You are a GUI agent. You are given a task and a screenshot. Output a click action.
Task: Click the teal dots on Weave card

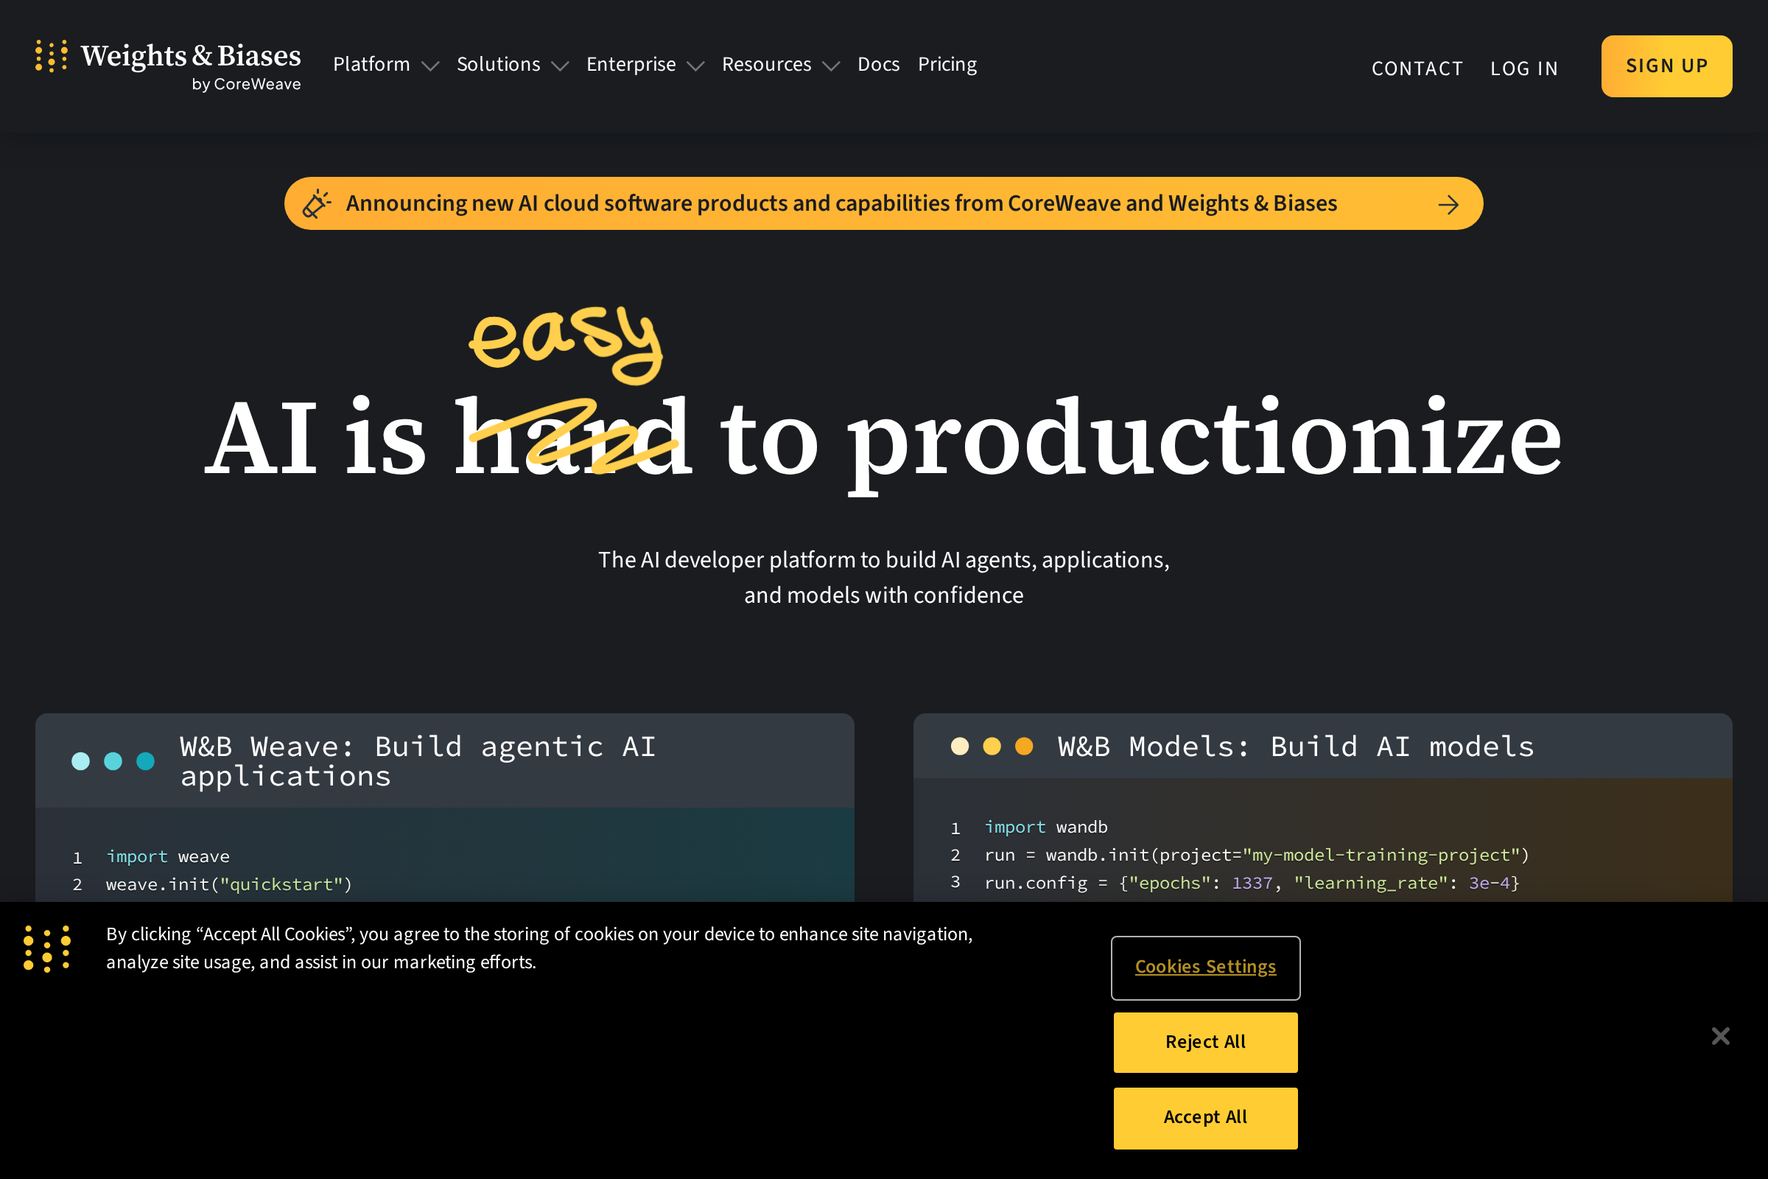coord(113,761)
